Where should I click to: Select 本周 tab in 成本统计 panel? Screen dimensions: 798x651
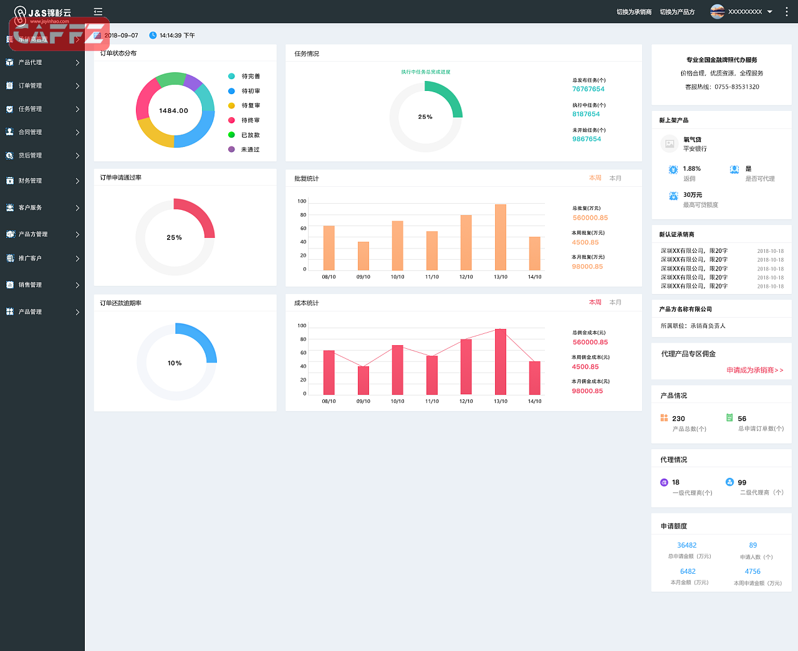click(595, 302)
